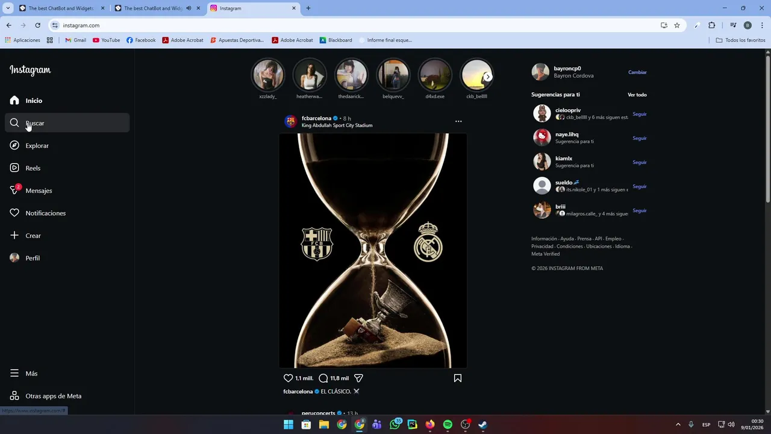
Task: Open Buscar search in the sidebar
Action: [x=67, y=123]
